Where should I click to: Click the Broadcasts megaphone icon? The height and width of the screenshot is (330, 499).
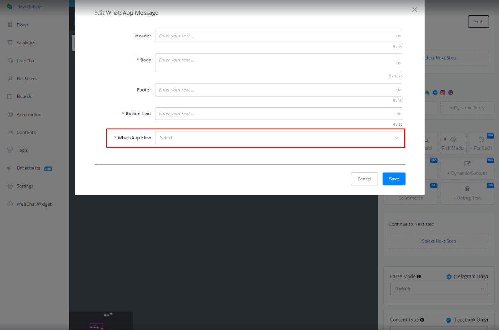(10, 168)
